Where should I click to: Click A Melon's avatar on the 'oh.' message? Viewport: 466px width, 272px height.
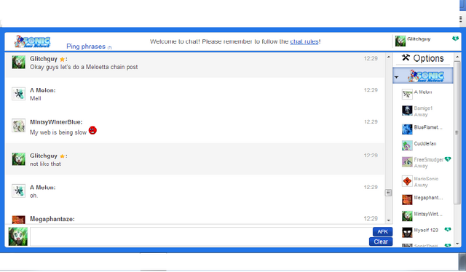[x=18, y=191]
